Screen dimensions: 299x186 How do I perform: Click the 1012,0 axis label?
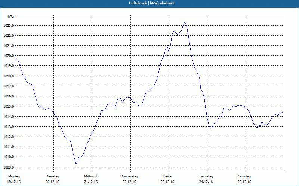8,137
